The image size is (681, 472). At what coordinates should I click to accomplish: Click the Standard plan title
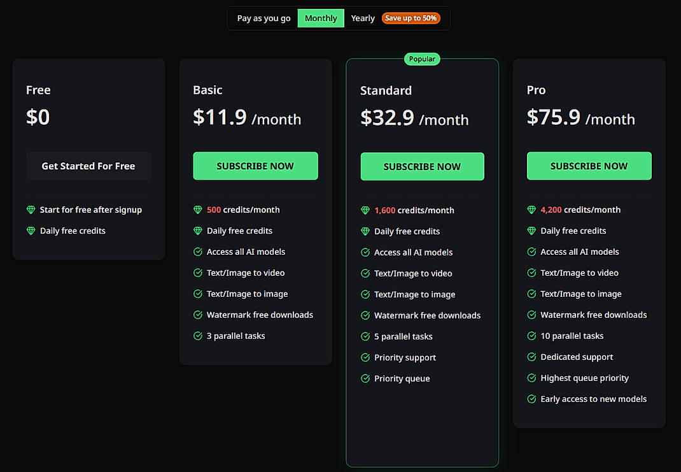(x=386, y=90)
